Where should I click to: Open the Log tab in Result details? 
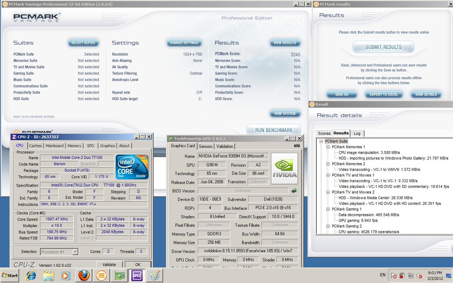click(357, 133)
